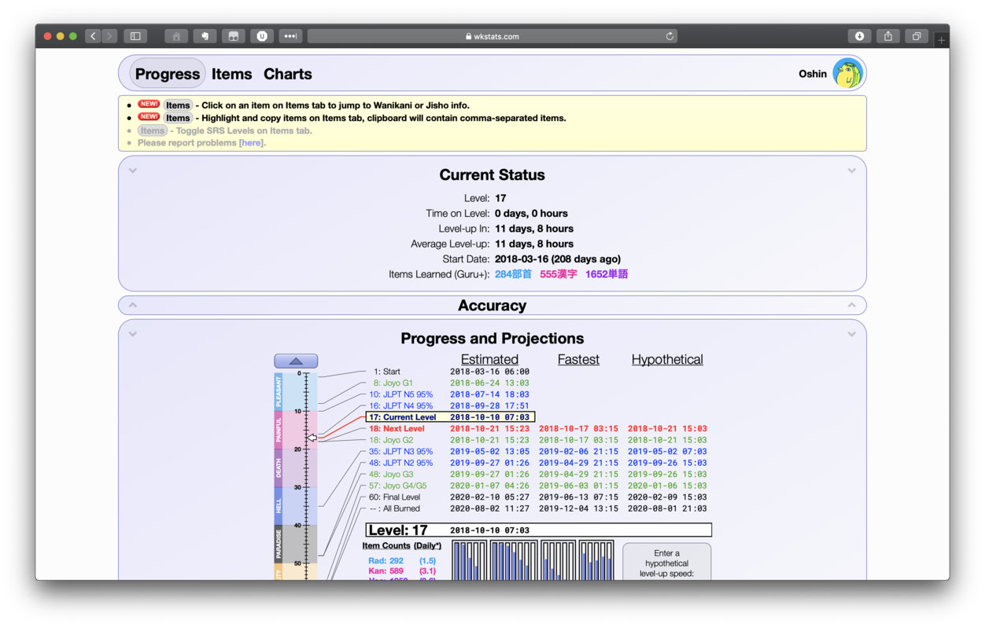Collapse Progress and Projections left chevron

(133, 334)
